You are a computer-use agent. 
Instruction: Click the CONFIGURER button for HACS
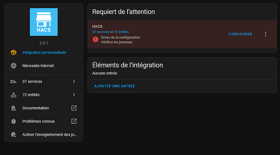[240, 34]
